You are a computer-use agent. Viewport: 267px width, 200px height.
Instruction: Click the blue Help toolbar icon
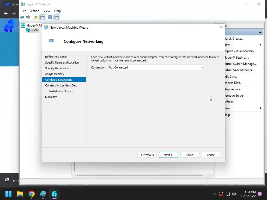(x=50, y=17)
